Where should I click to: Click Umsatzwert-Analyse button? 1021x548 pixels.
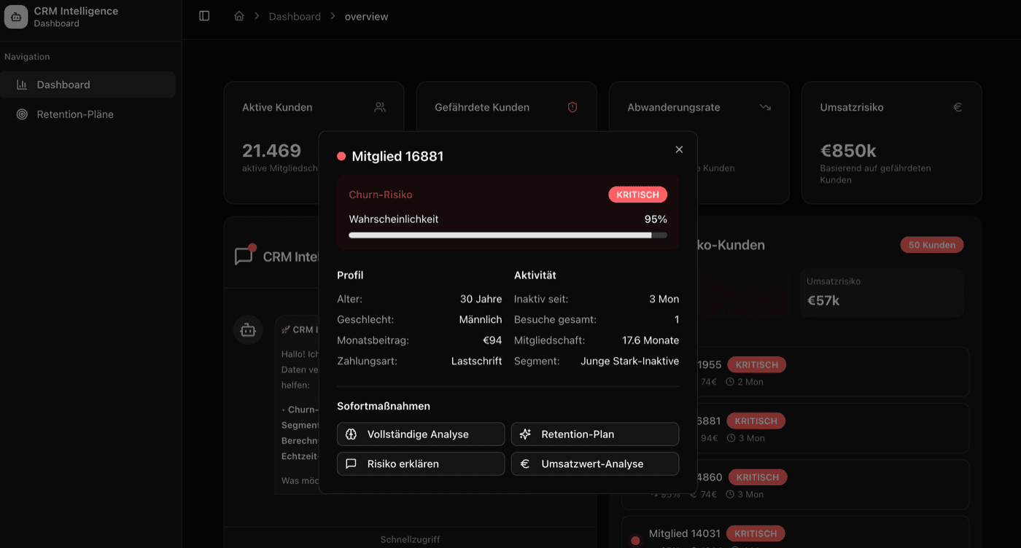pyautogui.click(x=595, y=464)
